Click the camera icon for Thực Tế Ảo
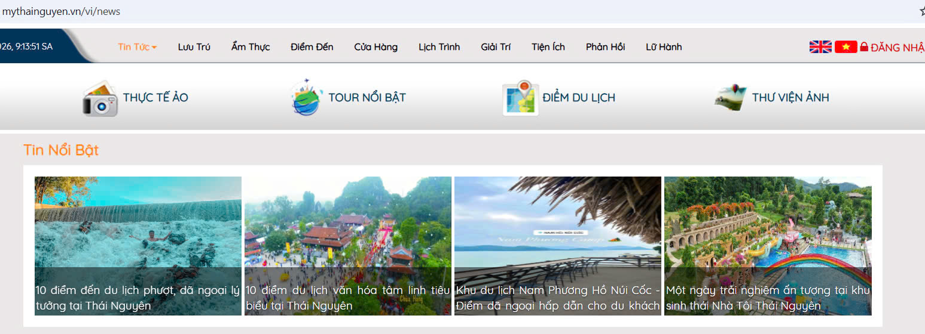This screenshot has height=334, width=925. [100, 98]
